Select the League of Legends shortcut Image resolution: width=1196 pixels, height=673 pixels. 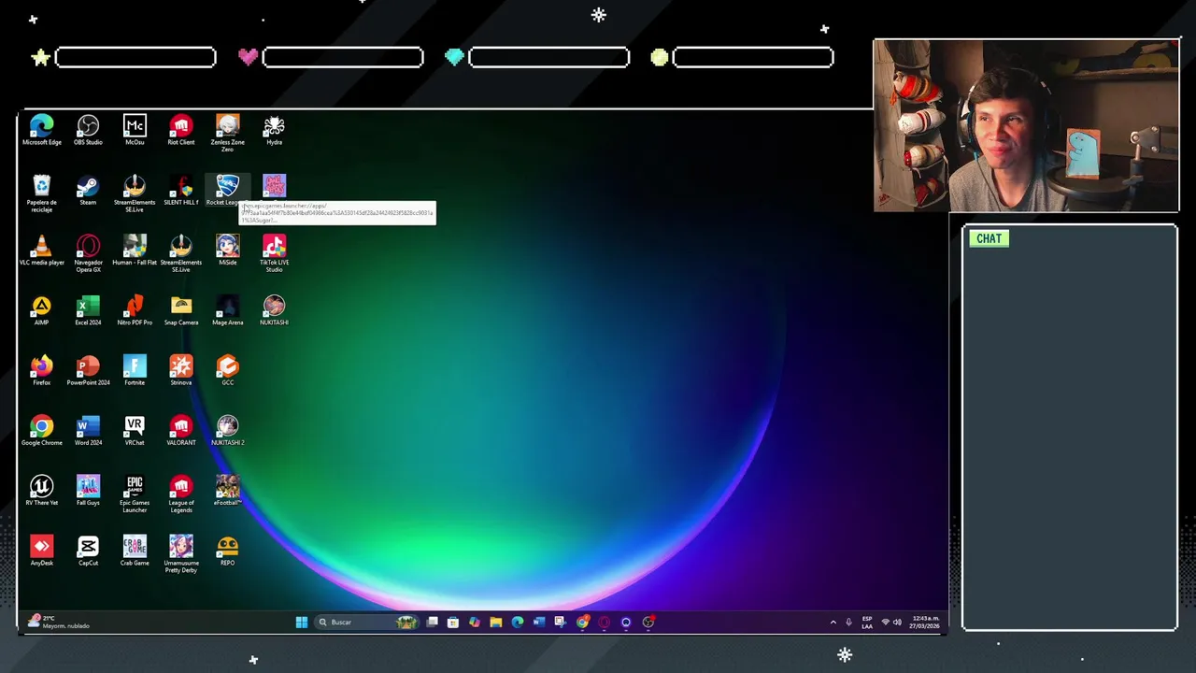coord(181,494)
